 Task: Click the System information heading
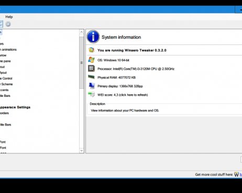[x=121, y=37]
